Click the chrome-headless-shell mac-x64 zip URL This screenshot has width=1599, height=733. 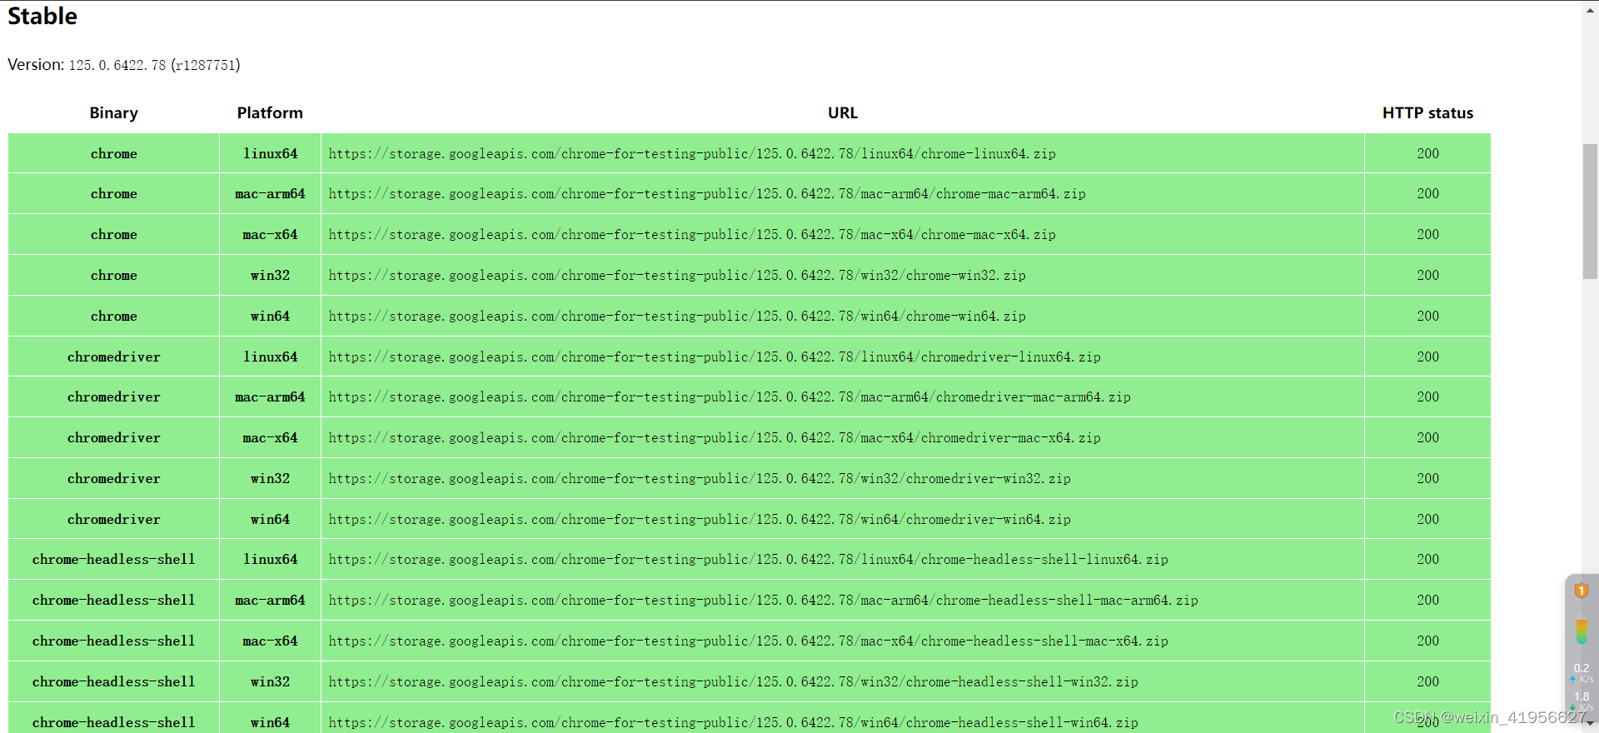tap(748, 641)
